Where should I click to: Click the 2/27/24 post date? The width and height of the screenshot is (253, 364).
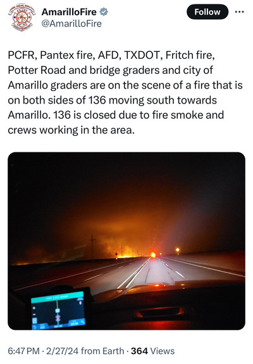pos(62,351)
